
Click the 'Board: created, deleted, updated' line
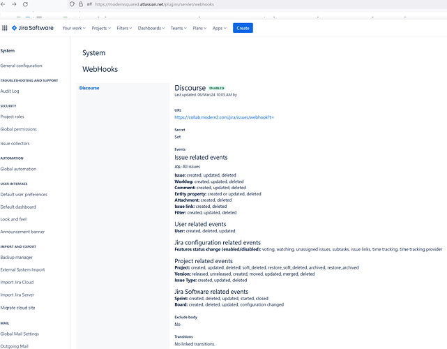[x=229, y=305]
